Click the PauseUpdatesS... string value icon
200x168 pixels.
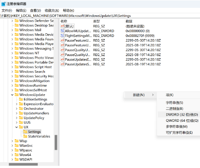point(62,64)
